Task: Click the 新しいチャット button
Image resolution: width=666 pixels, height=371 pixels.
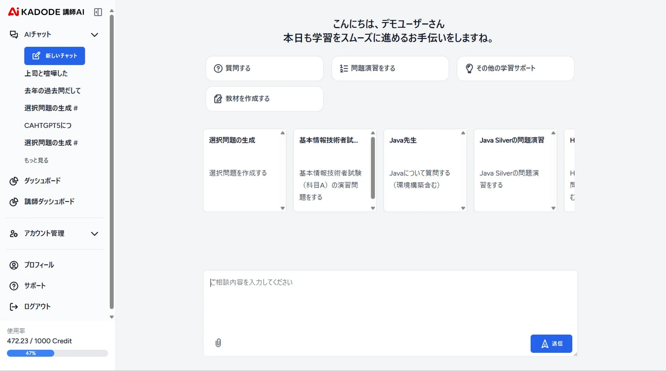Action: pyautogui.click(x=54, y=56)
